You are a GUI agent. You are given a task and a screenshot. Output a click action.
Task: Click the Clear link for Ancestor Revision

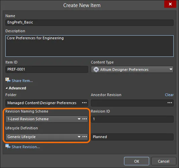point(169,95)
